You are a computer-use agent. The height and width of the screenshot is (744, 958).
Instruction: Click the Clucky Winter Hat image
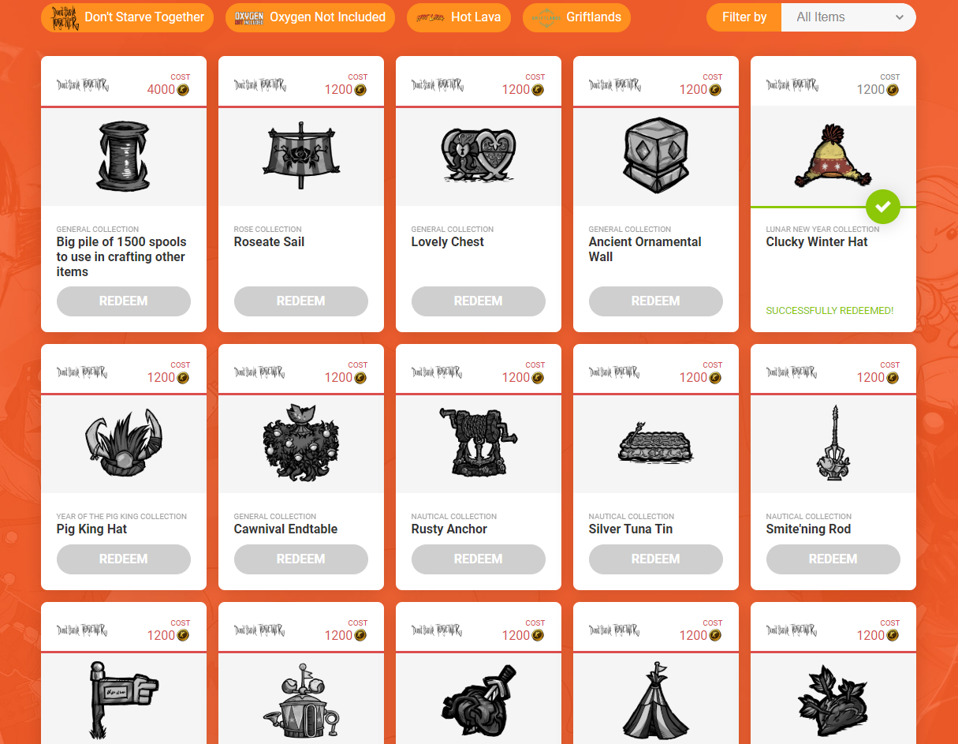pyautogui.click(x=833, y=155)
